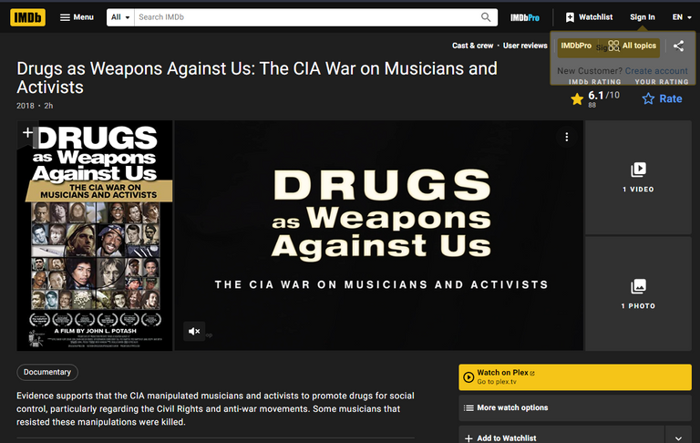Expand the EN language dropdown
Viewport: 700px width, 443px height.
pos(682,17)
